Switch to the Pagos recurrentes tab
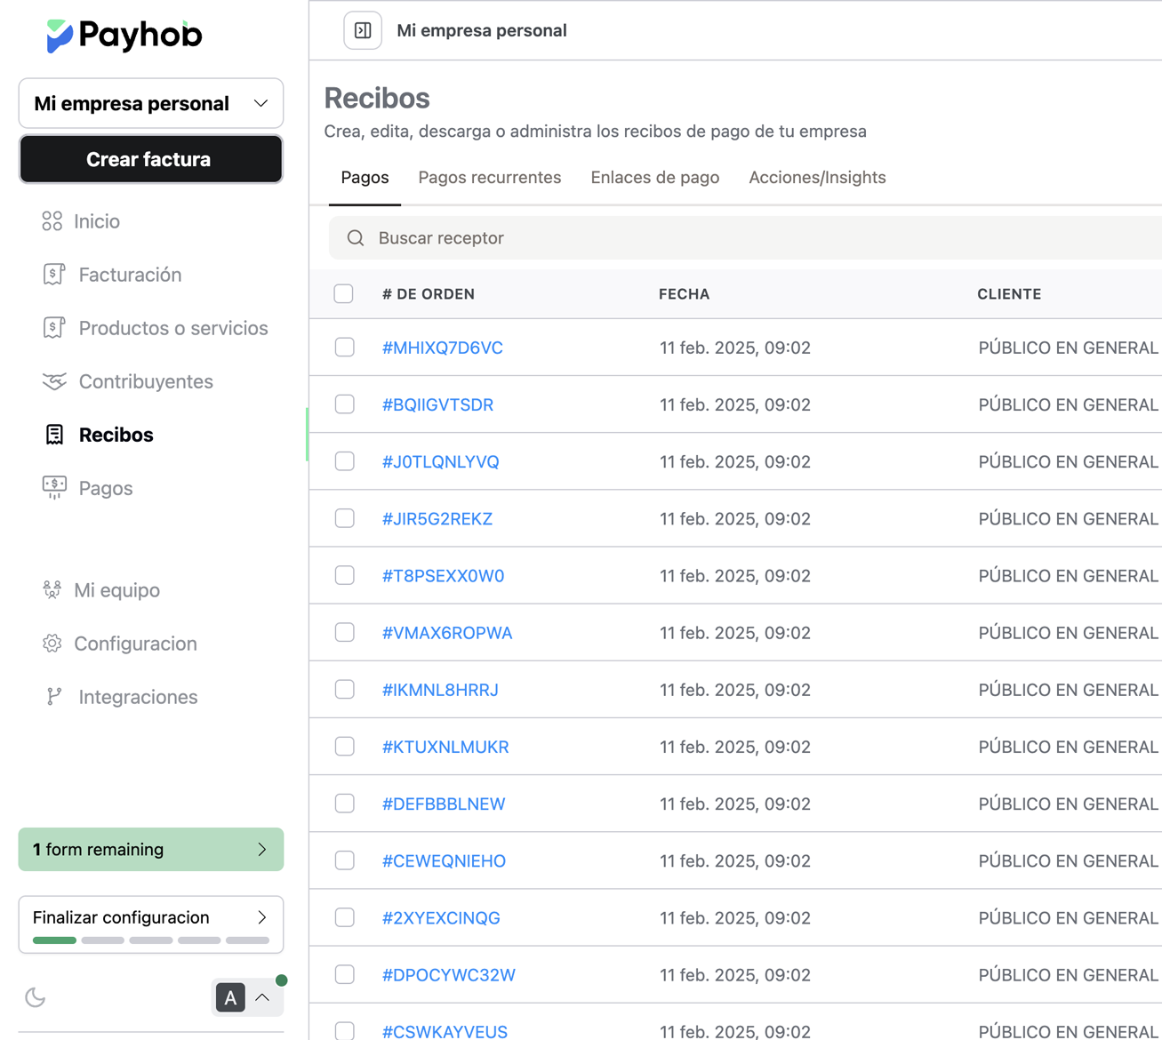The height and width of the screenshot is (1040, 1162). 490,178
